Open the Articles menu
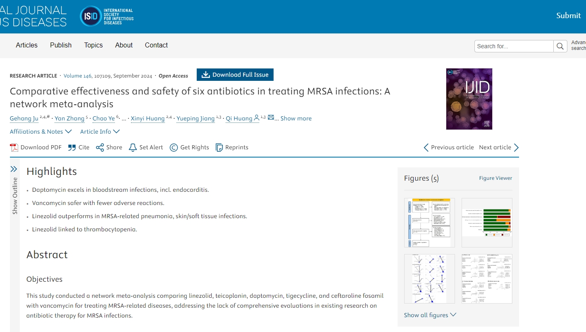The height and width of the screenshot is (332, 586). point(27,45)
